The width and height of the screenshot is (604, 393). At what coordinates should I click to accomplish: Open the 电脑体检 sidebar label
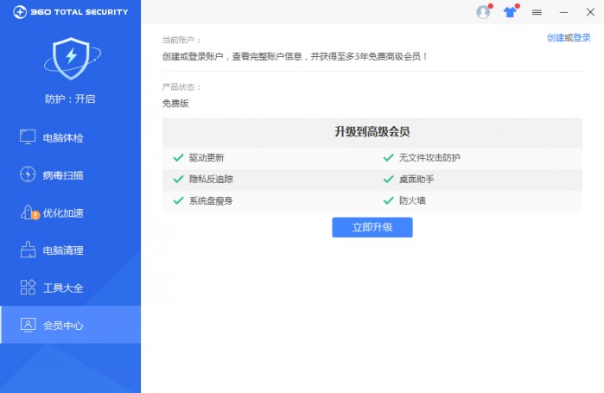[x=63, y=137]
